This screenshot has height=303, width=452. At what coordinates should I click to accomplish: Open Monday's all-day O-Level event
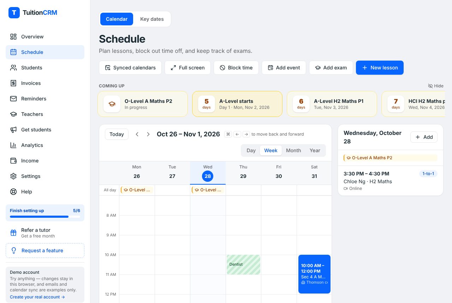(x=137, y=190)
